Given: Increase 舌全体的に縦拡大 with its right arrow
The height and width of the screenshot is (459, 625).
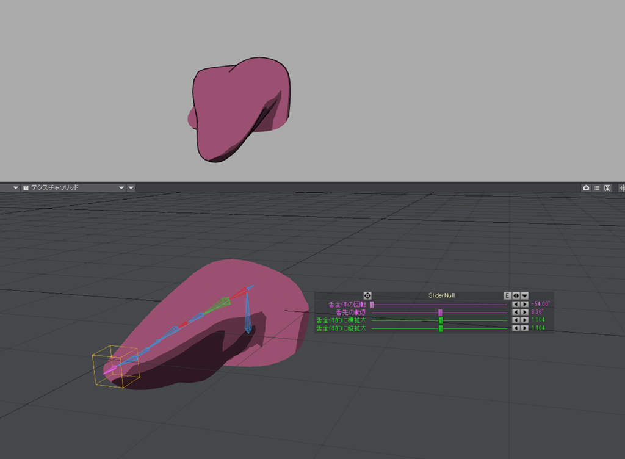Looking at the screenshot, I should click(524, 328).
